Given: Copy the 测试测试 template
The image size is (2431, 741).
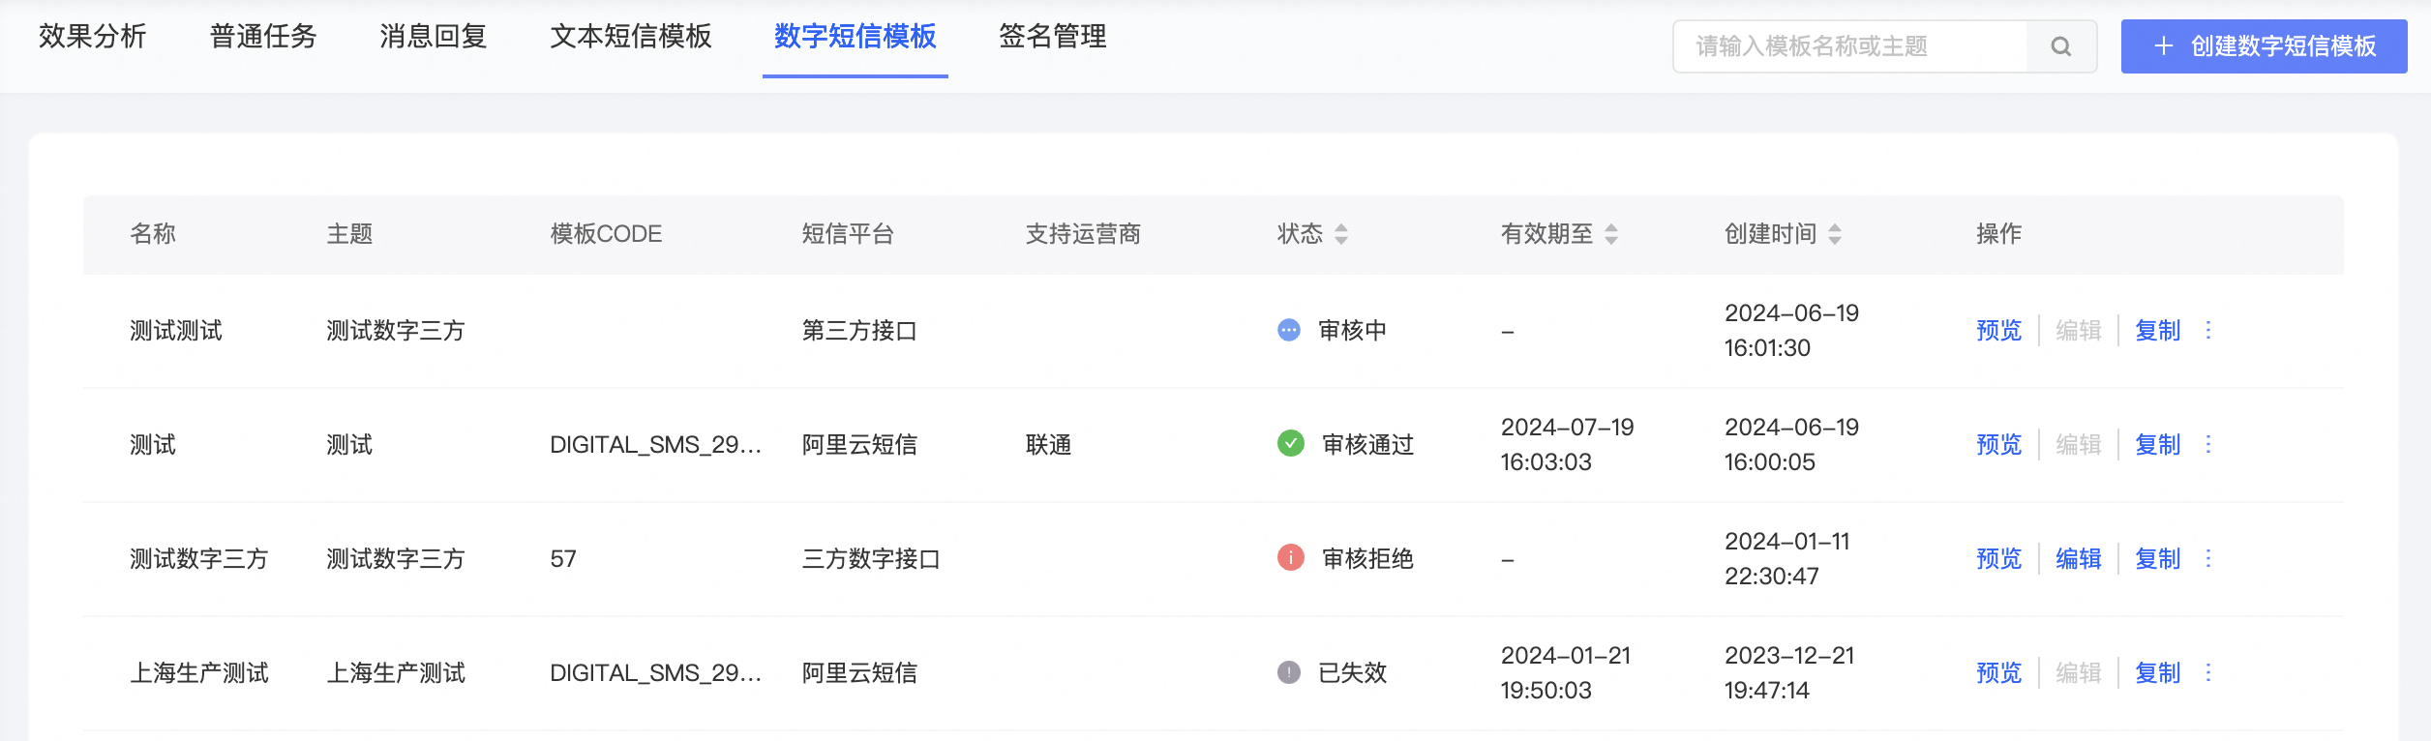Looking at the screenshot, I should 2158,331.
